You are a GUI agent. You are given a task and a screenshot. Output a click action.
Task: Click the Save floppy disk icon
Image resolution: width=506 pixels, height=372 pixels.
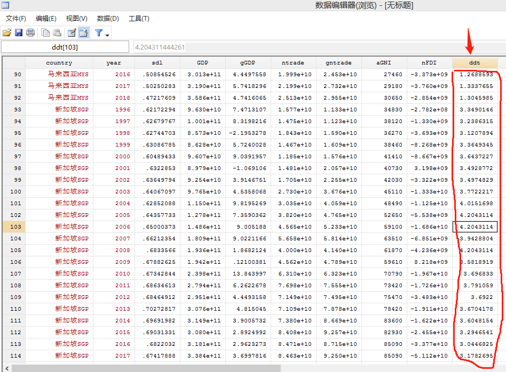pos(19,33)
